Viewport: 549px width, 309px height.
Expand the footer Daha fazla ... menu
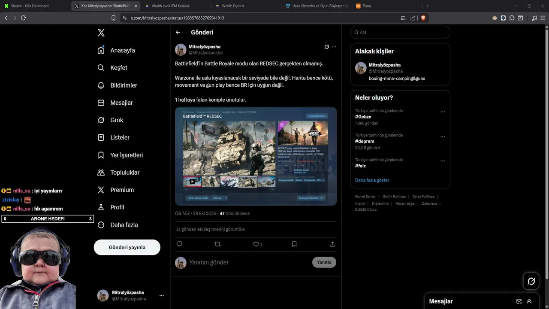tap(431, 203)
